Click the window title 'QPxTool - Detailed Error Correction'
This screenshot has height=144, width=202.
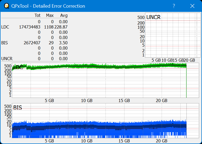coord(48,6)
